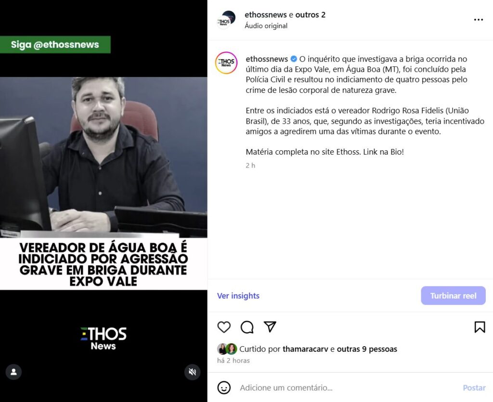Expand the 'outras 9 pessoas' likes list
This screenshot has width=493, height=402.
(367, 349)
